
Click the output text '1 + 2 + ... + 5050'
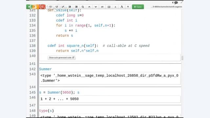(60, 99)
